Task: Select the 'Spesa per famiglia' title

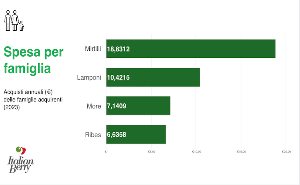Action: pos(33,60)
